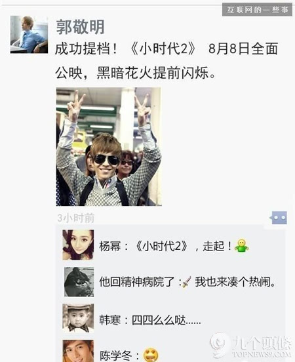Open 郭敬明's name link at top
This screenshot has width=295, height=362.
click(80, 27)
